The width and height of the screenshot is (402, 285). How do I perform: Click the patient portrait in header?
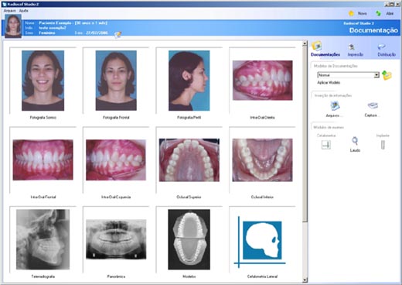13,26
